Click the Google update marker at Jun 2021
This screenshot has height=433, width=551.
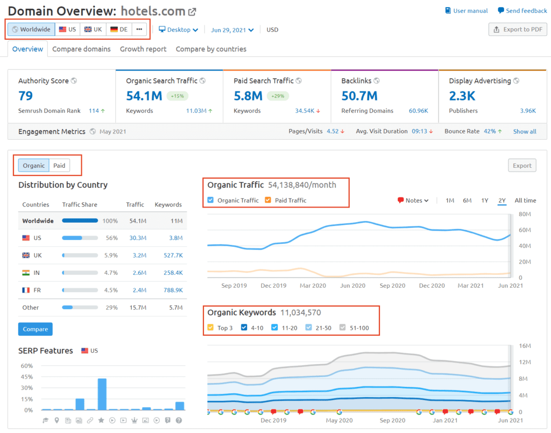[x=511, y=412]
